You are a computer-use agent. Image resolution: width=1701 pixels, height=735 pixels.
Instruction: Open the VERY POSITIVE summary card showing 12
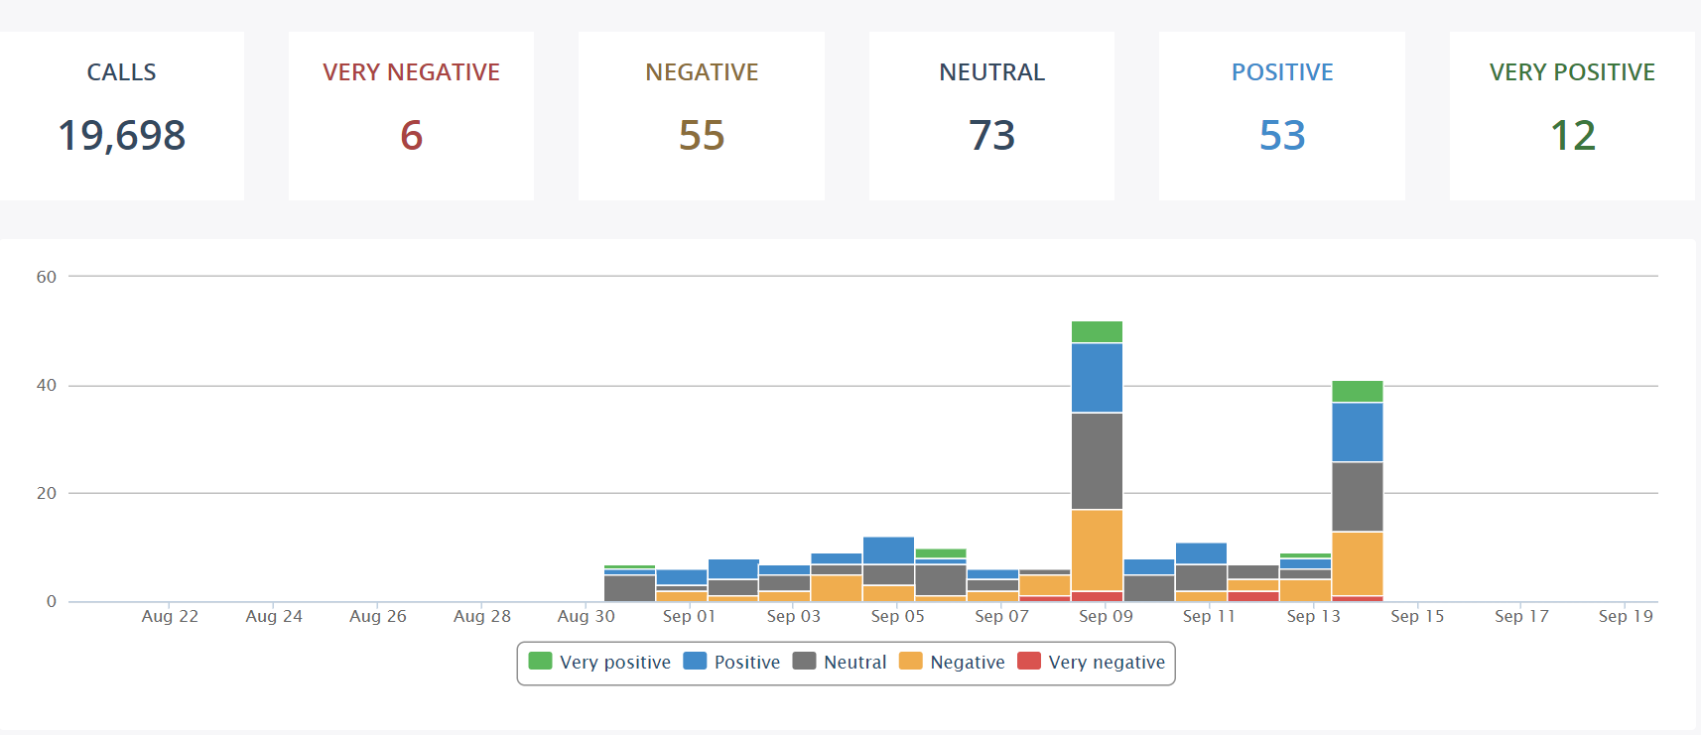[x=1571, y=114]
